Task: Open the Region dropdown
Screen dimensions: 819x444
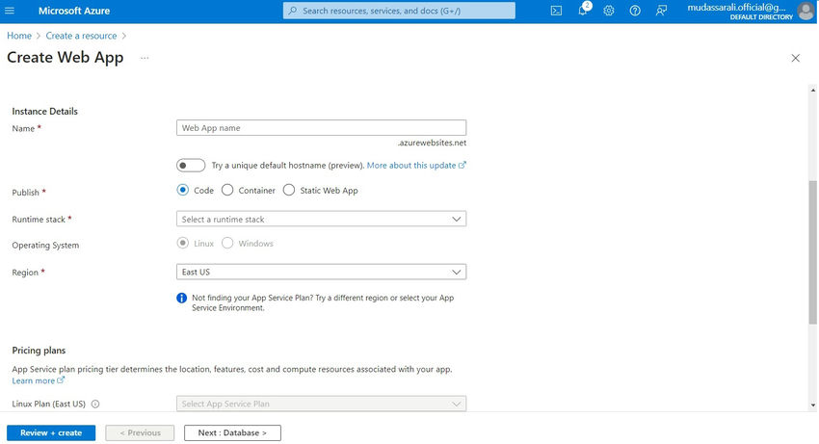Action: pos(322,273)
